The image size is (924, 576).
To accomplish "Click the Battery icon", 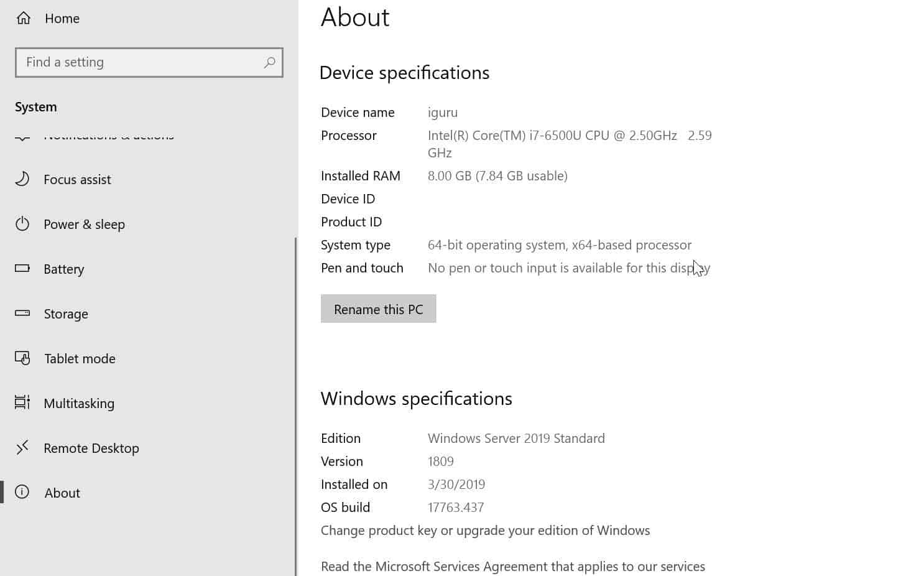I will (x=22, y=269).
